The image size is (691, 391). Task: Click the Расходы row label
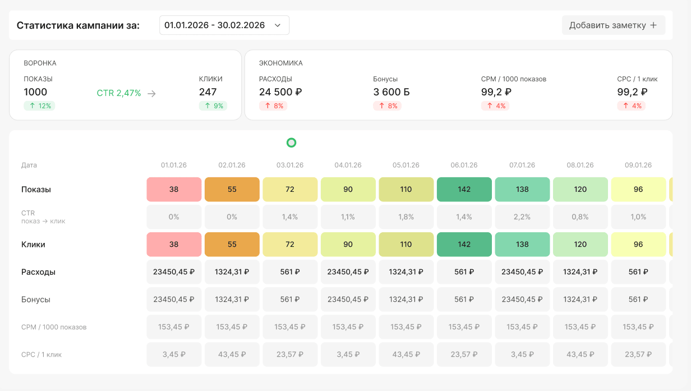tap(38, 272)
